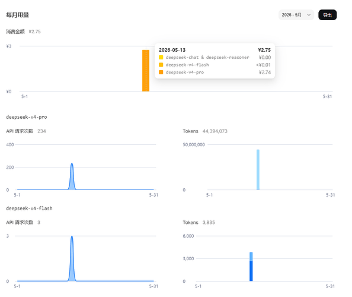Click deepseek-chat & deepseek-reasoner tooltip label
This screenshot has height=297, width=352.
(x=207, y=58)
